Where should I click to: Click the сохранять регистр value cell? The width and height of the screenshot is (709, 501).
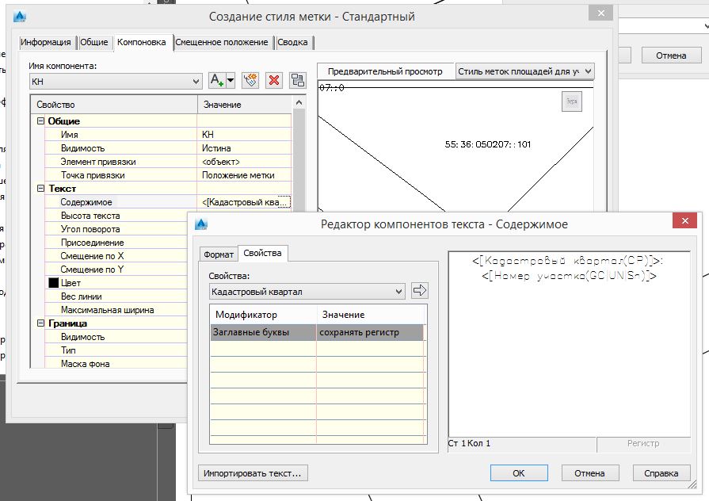[x=370, y=332]
